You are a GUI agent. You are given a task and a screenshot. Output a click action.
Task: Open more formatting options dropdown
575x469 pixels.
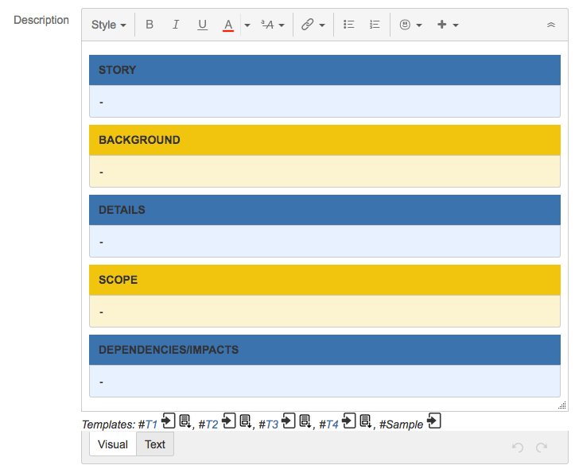(273, 25)
